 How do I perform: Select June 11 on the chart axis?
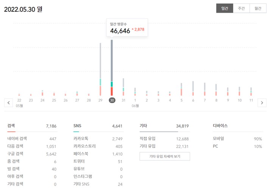point(251,100)
